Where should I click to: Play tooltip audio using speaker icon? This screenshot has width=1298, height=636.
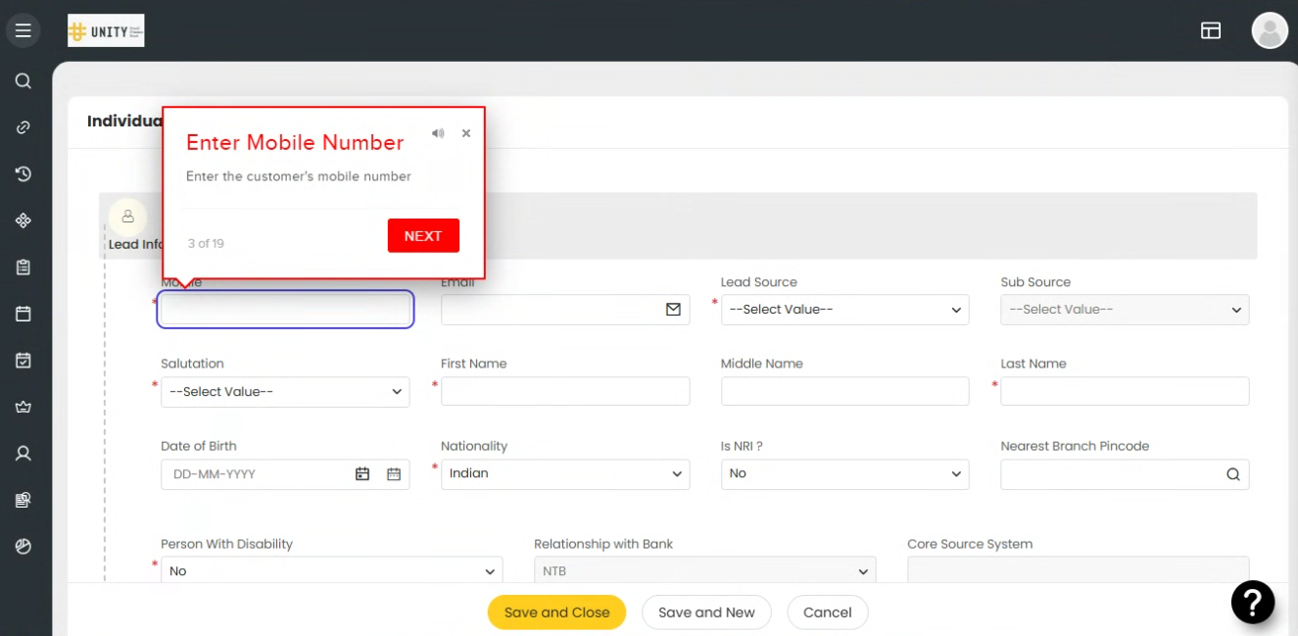438,133
